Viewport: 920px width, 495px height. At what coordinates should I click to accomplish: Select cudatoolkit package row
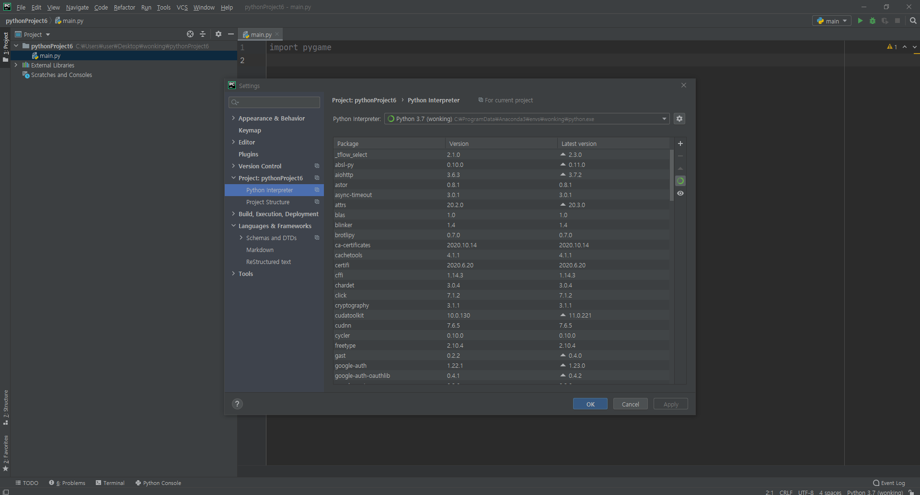click(x=502, y=315)
